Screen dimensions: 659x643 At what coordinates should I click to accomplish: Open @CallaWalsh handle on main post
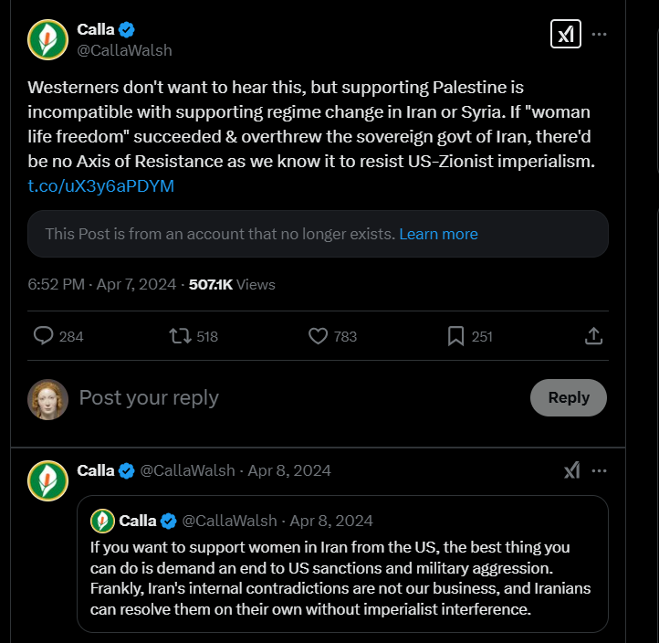coord(124,50)
